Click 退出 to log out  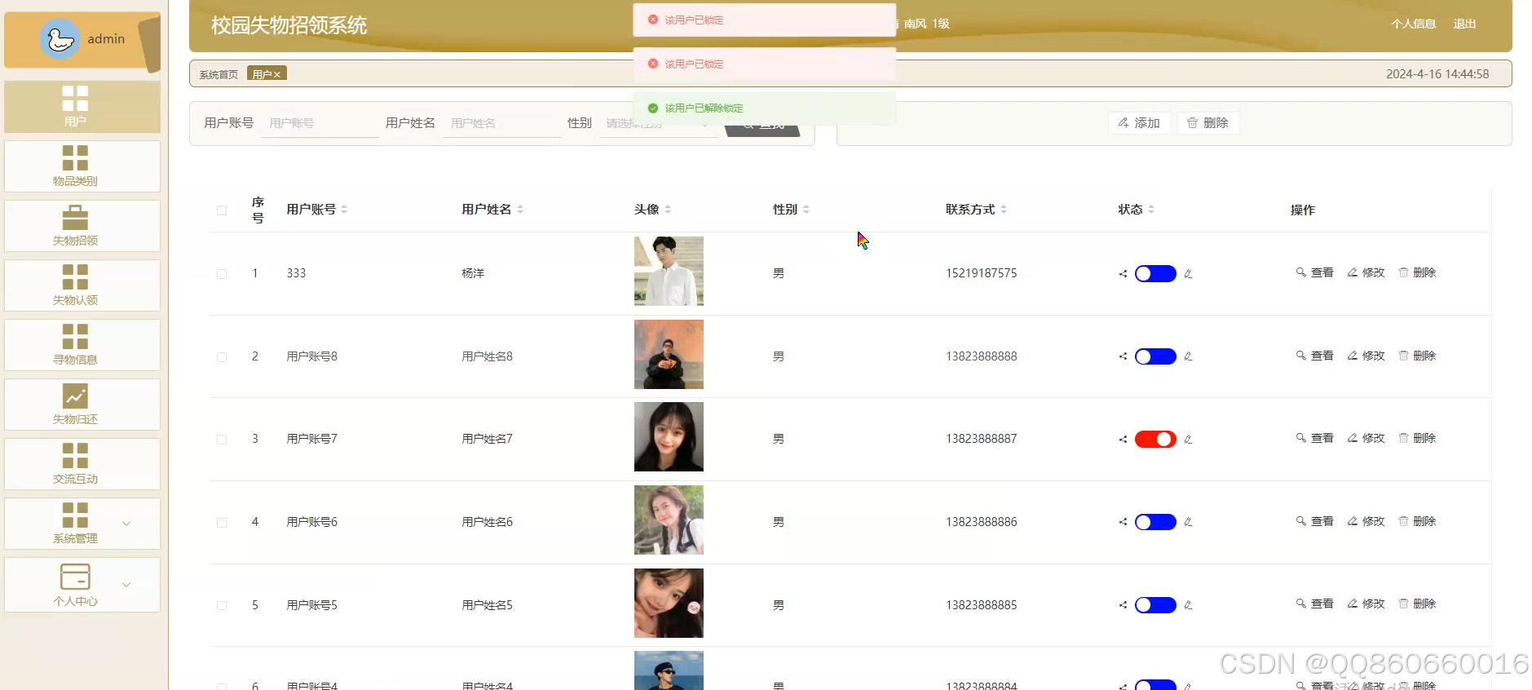coord(1464,24)
